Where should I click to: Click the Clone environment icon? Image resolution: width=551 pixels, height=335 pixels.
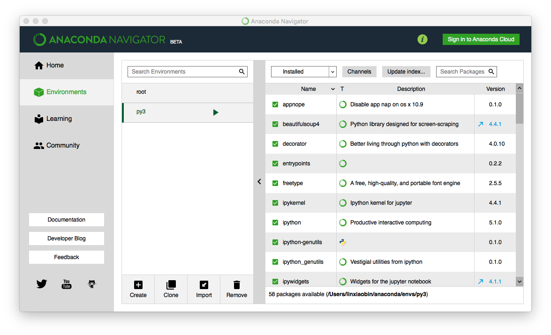[x=171, y=284]
